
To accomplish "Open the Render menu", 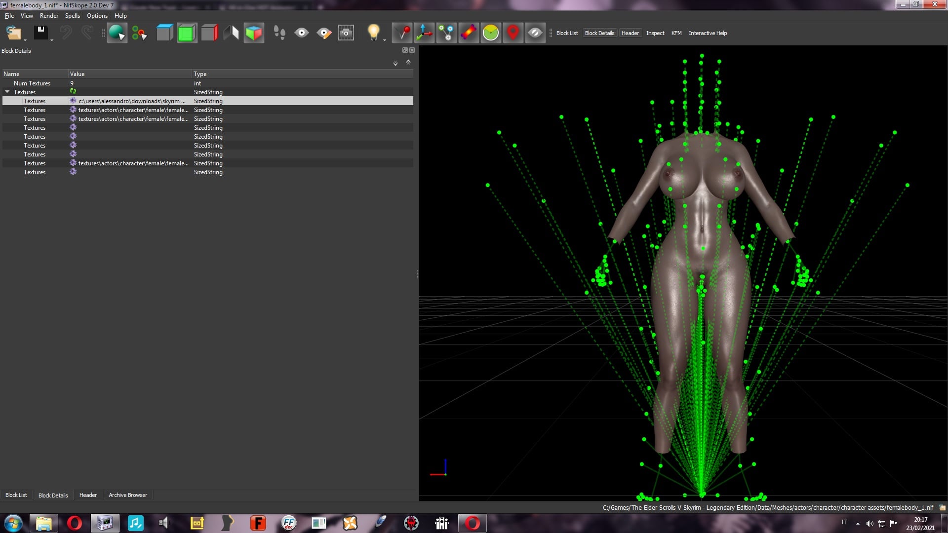I will click(49, 16).
